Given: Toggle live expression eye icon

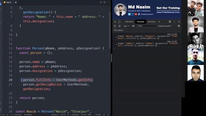Looking at the screenshot, I should tap(133, 26).
